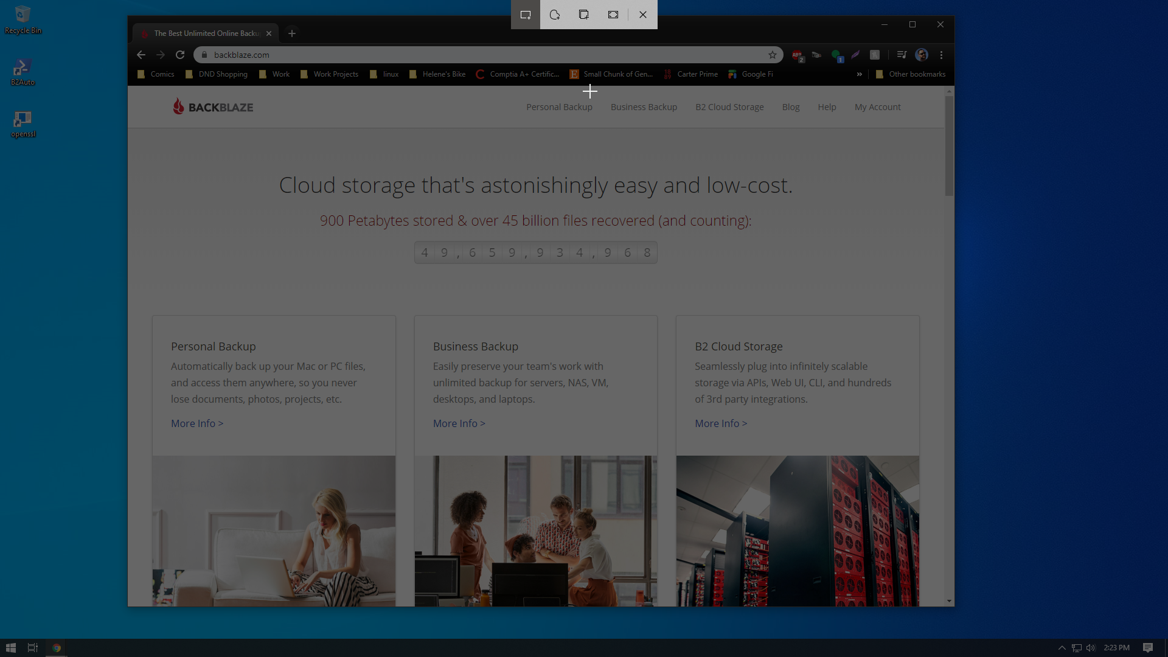Viewport: 1168px width, 657px height.
Task: Click the 2:23 PM taskbar clock
Action: pyautogui.click(x=1117, y=648)
